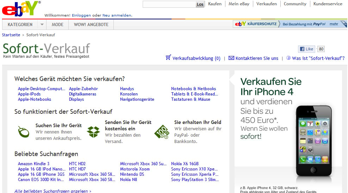Screen dimensions: 348x193
Task: Click the shopping cart icon beside Verkaufsabwicklung
Action: click(168, 58)
